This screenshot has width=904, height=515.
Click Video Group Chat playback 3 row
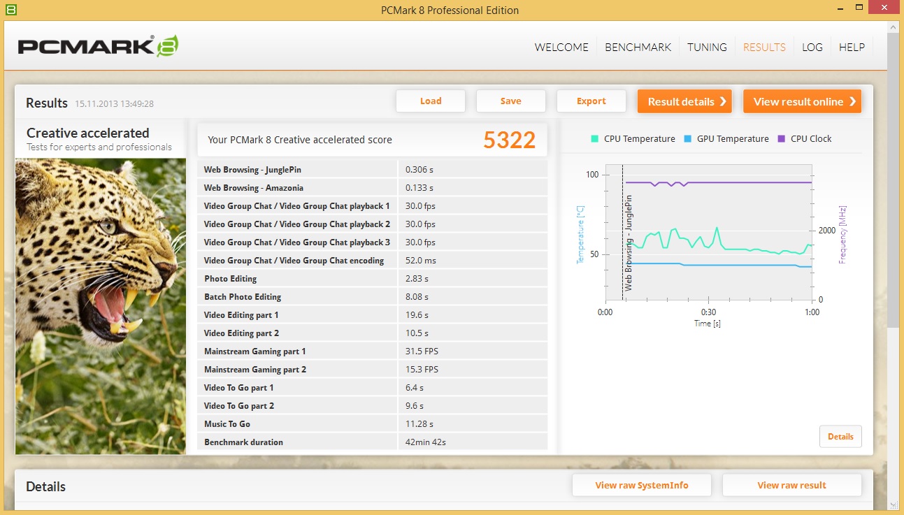coord(372,242)
